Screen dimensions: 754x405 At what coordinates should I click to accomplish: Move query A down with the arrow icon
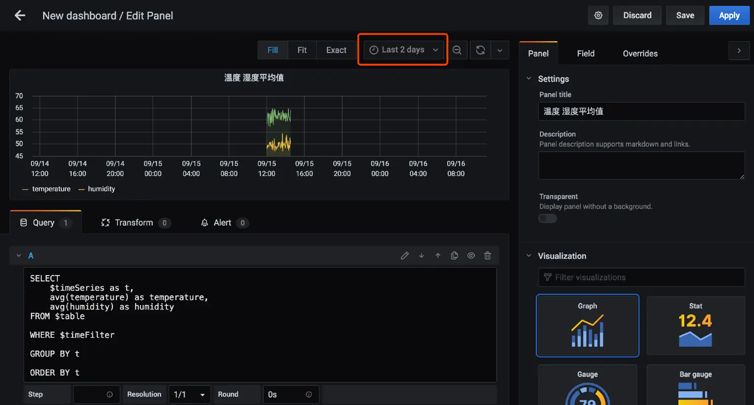(421, 255)
